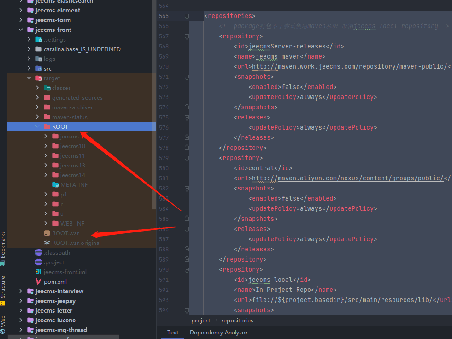
Task: Select the jeecms-front module icon
Action: point(30,30)
